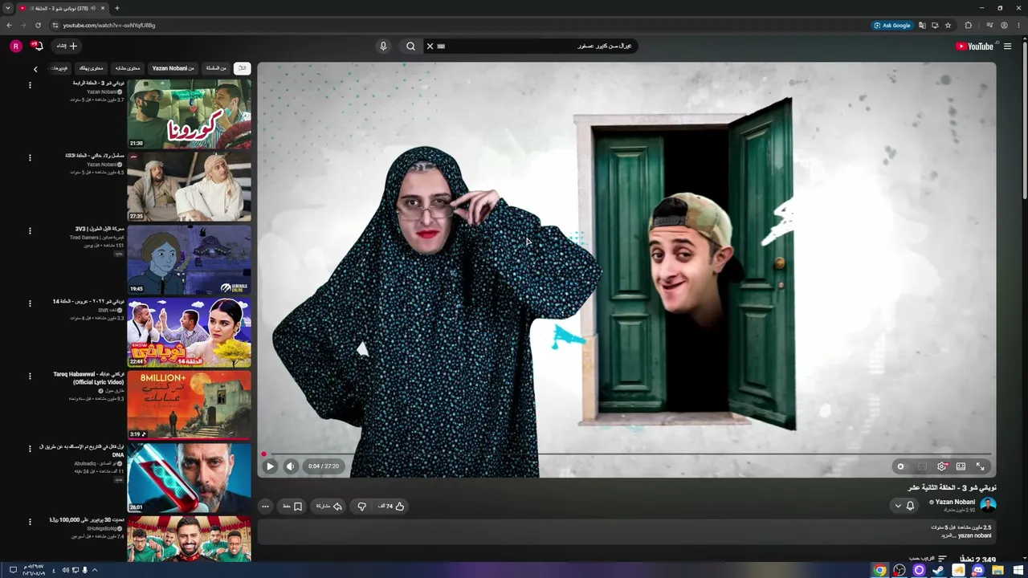Open options menu for "مسلسل ولاد خالتي"
Screen dimensions: 1028x578
(30, 157)
